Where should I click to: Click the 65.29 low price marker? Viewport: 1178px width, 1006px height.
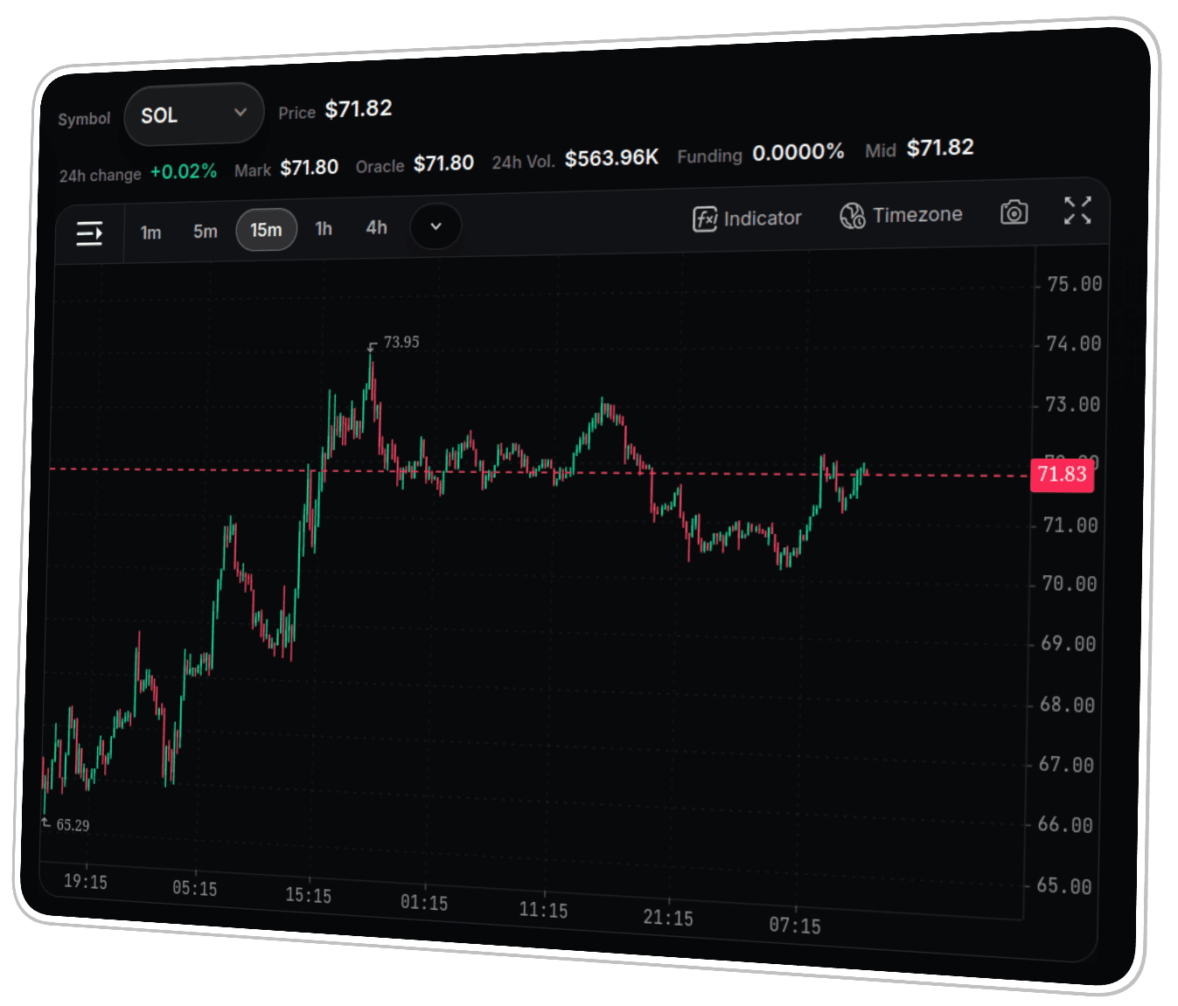(x=73, y=825)
